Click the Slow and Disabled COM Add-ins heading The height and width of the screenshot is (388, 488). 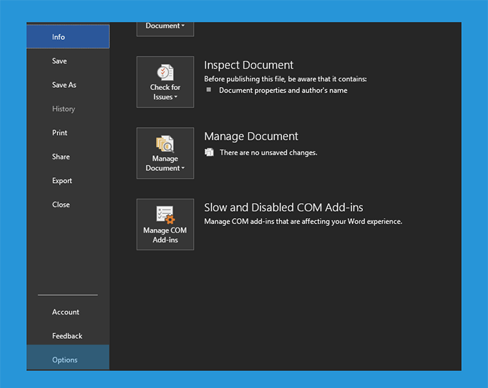point(284,208)
